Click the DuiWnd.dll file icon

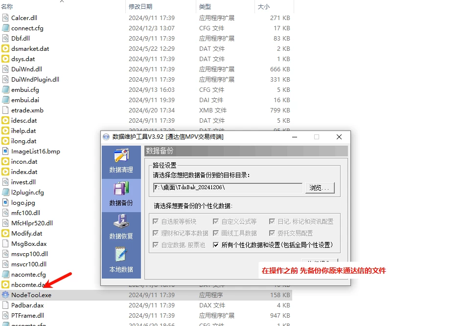(5, 69)
